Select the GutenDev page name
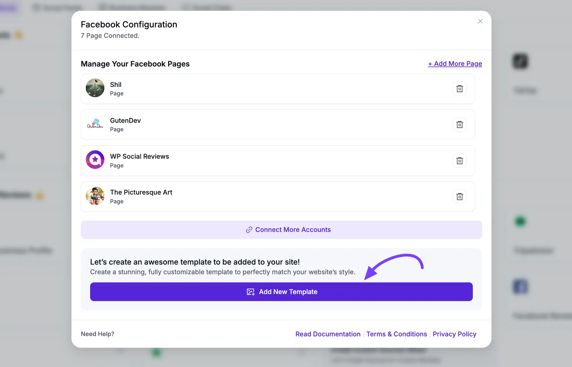Image resolution: width=572 pixels, height=367 pixels. point(125,120)
